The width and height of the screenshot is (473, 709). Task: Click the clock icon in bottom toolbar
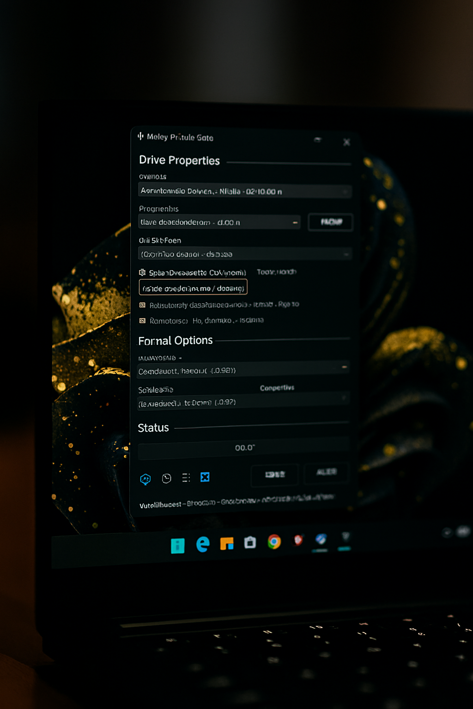(x=167, y=478)
